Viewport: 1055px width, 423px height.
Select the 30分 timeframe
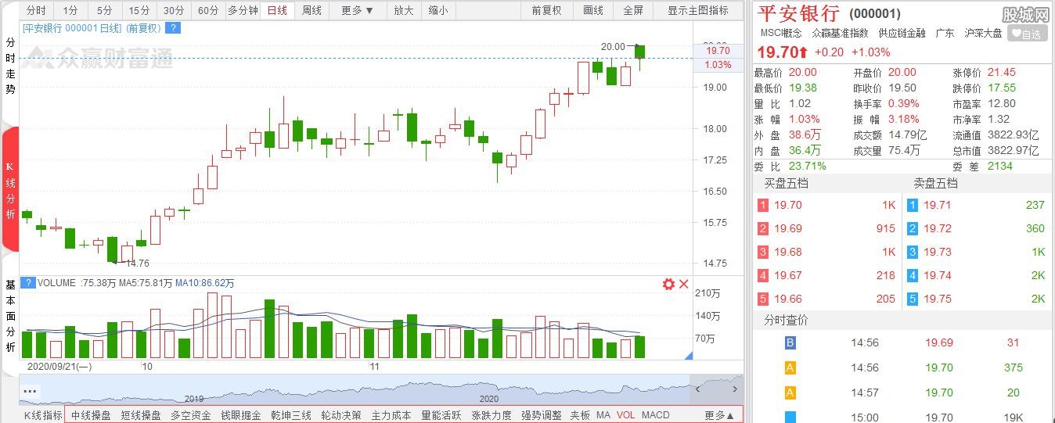[174, 11]
